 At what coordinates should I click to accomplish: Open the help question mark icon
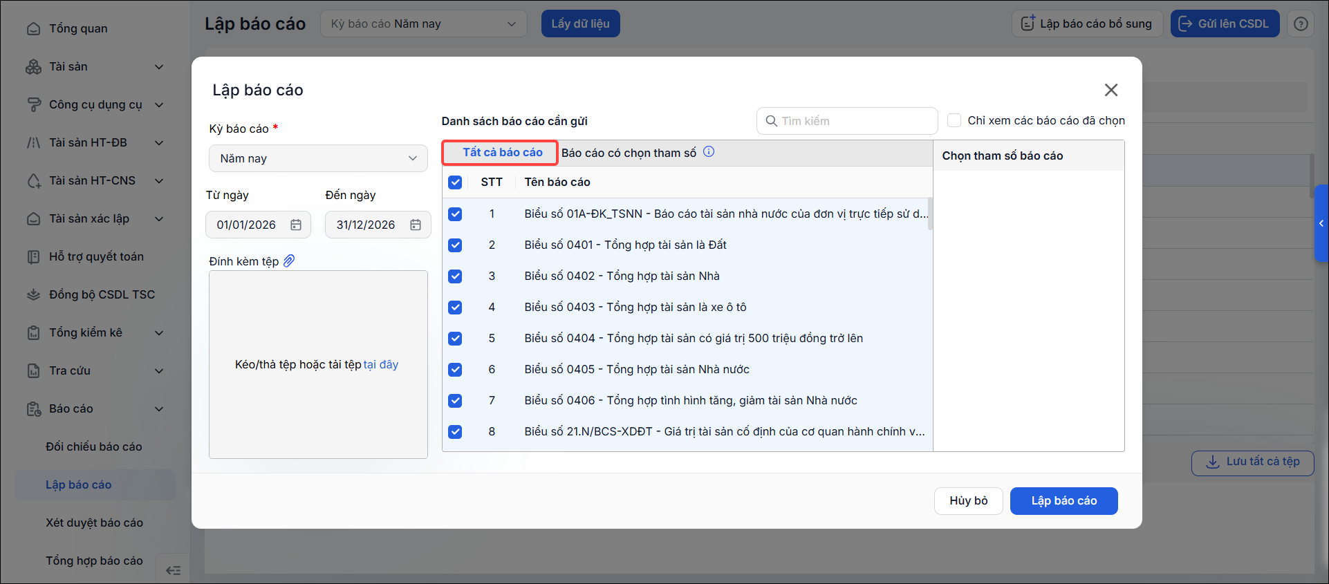1301,23
